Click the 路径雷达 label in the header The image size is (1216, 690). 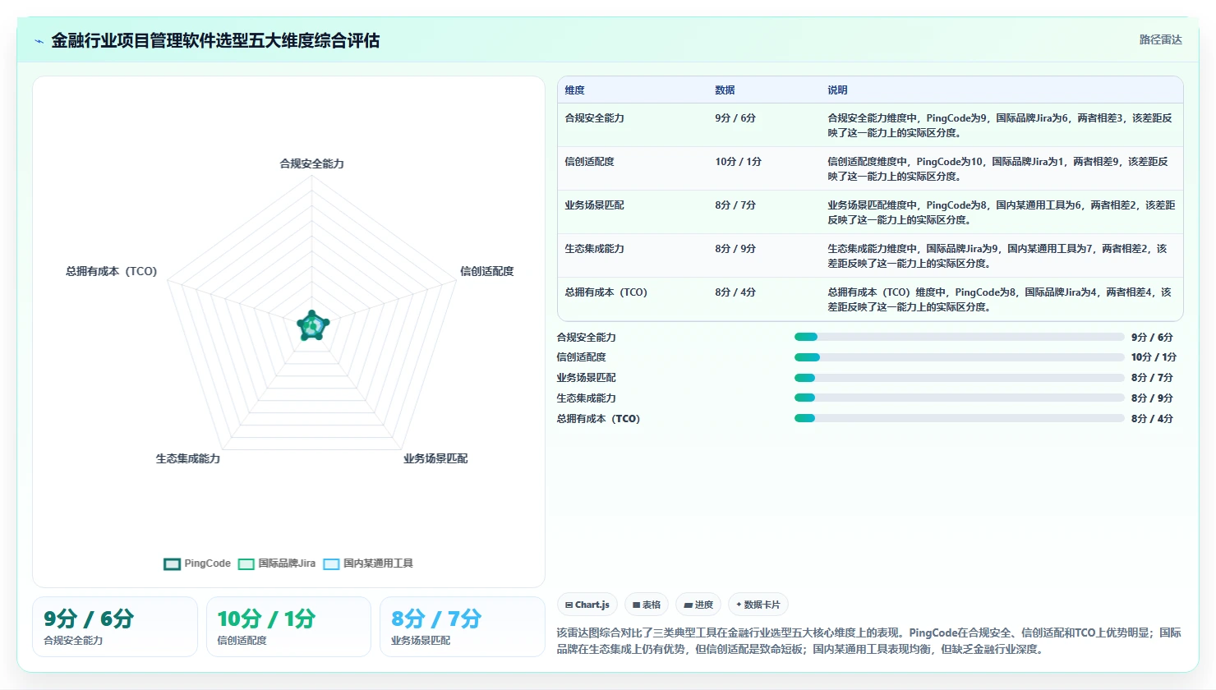[x=1160, y=39]
